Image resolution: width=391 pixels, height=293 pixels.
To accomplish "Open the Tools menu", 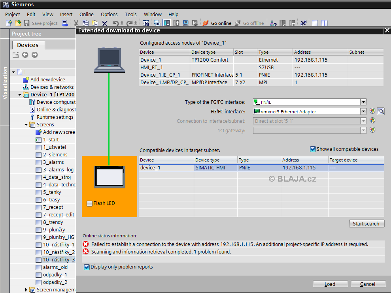I will click(131, 15).
